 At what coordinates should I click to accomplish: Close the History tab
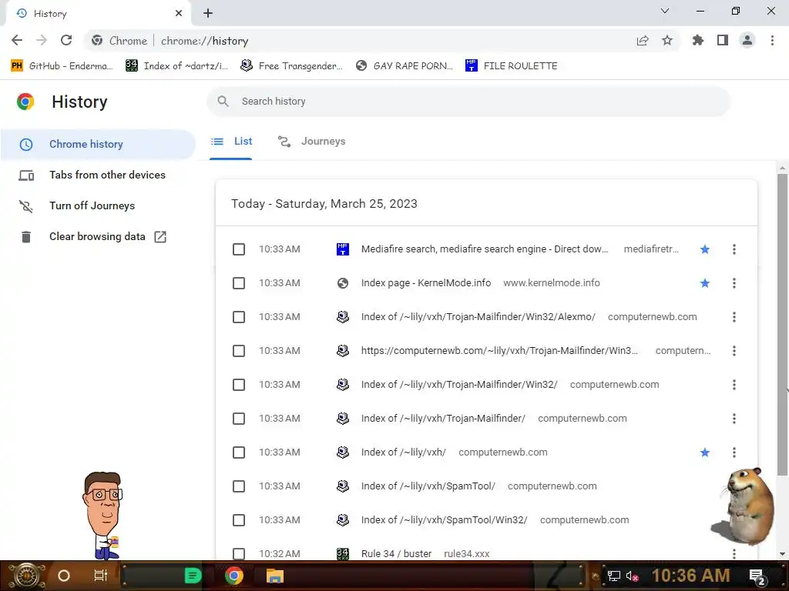[179, 14]
